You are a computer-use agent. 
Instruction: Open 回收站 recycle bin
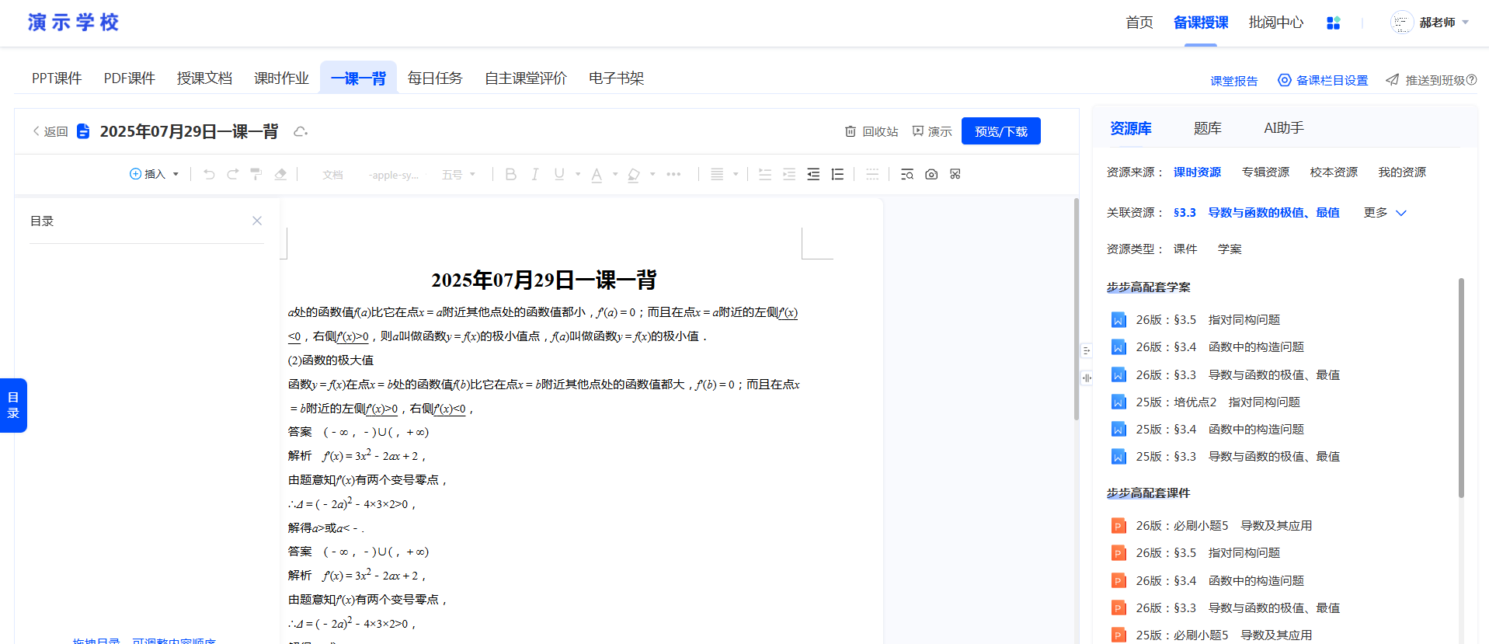click(x=871, y=131)
